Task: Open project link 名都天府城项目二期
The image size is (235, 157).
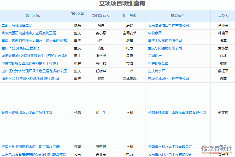Action: pyautogui.click(x=17, y=26)
